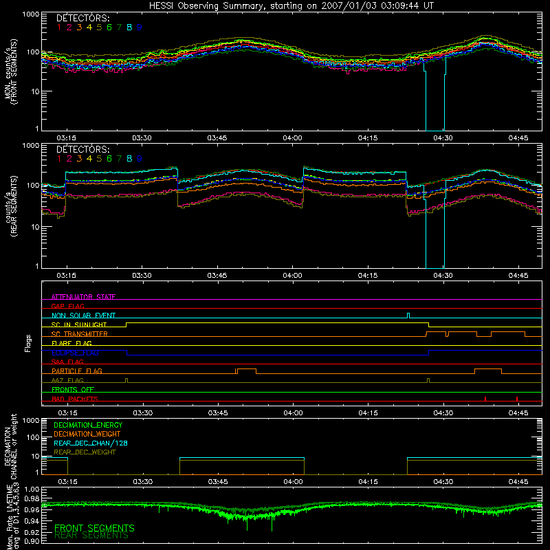Click yellow detector number 4 in the front segments legend
Image resolution: width=550 pixels, height=550 pixels.
[x=89, y=27]
